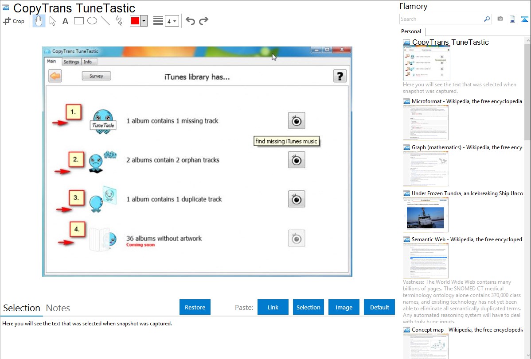Open the color picker dropdown arrow
This screenshot has width=531, height=359.
144,21
